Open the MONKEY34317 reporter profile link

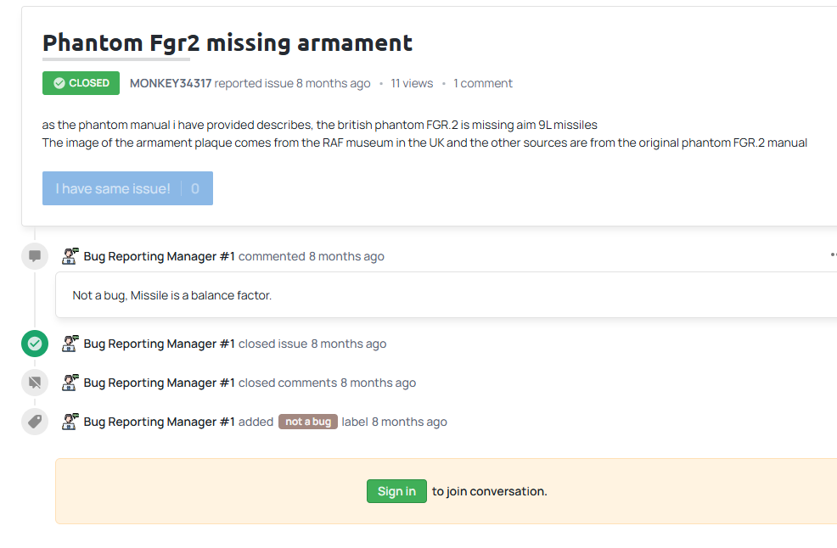[171, 83]
